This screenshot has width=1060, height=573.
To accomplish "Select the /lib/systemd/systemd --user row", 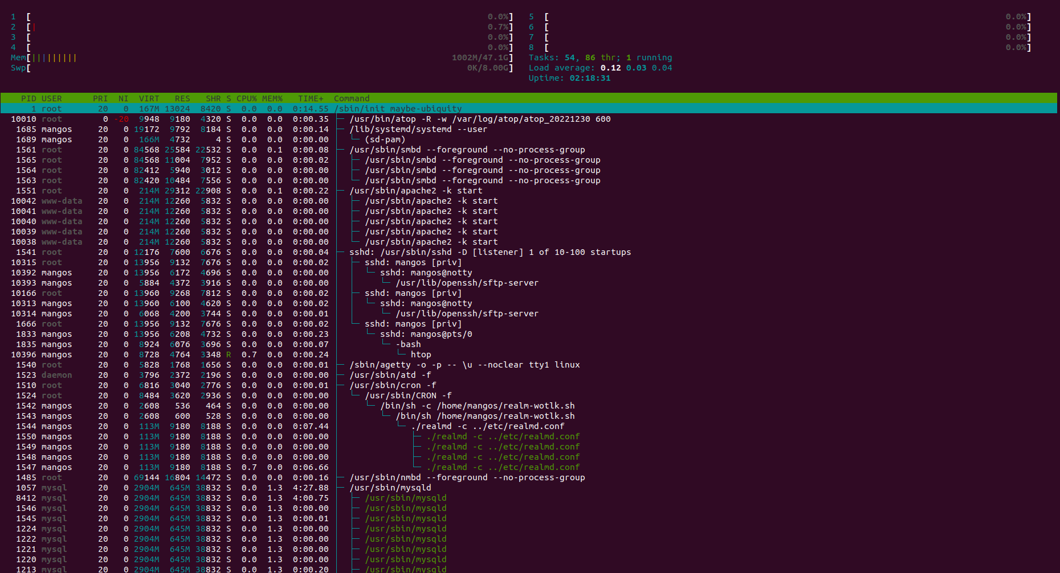I will (529, 129).
